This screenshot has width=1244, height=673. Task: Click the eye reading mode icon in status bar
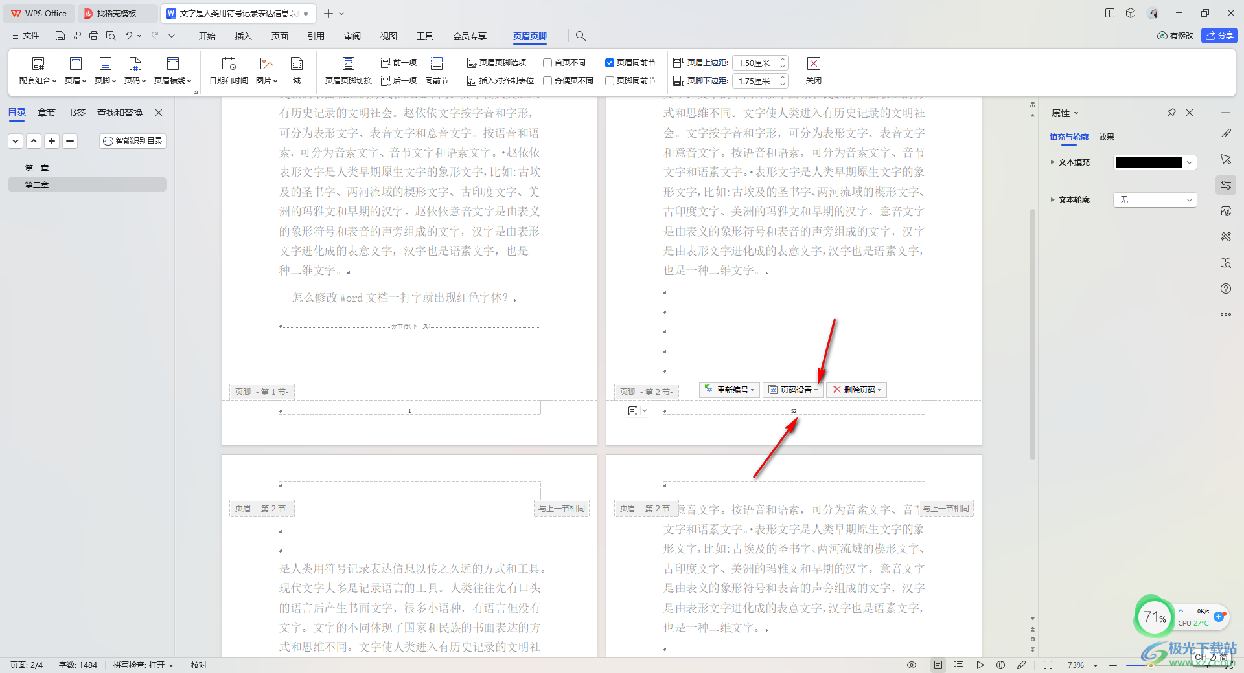click(912, 665)
